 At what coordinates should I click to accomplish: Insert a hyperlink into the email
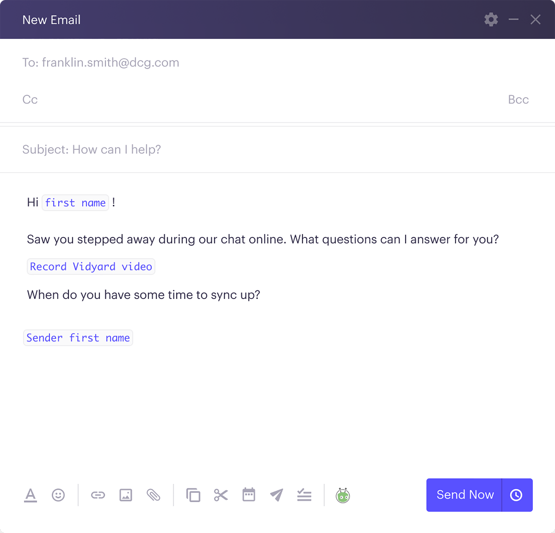tap(98, 495)
